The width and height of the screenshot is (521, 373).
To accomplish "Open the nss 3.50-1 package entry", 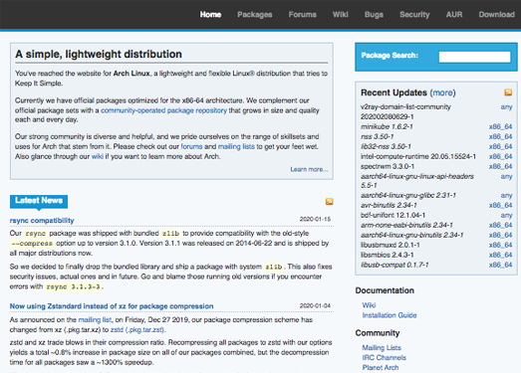I will [378, 136].
